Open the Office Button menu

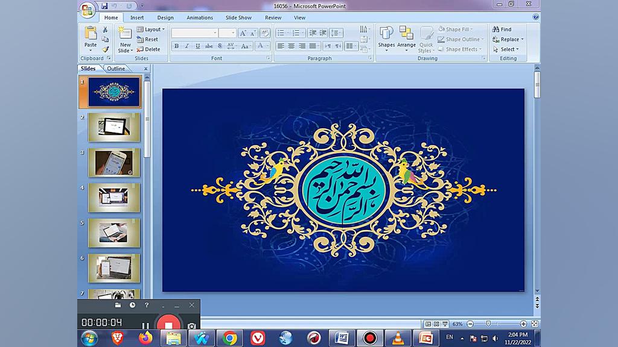tap(87, 9)
